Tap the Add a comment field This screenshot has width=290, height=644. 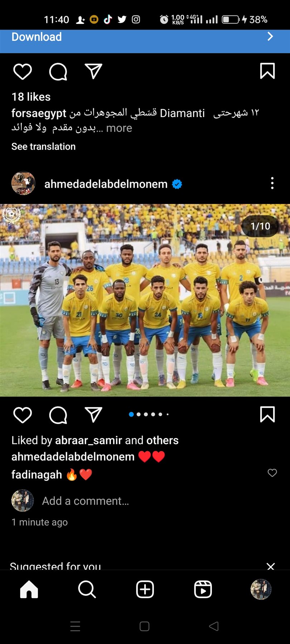click(x=86, y=501)
